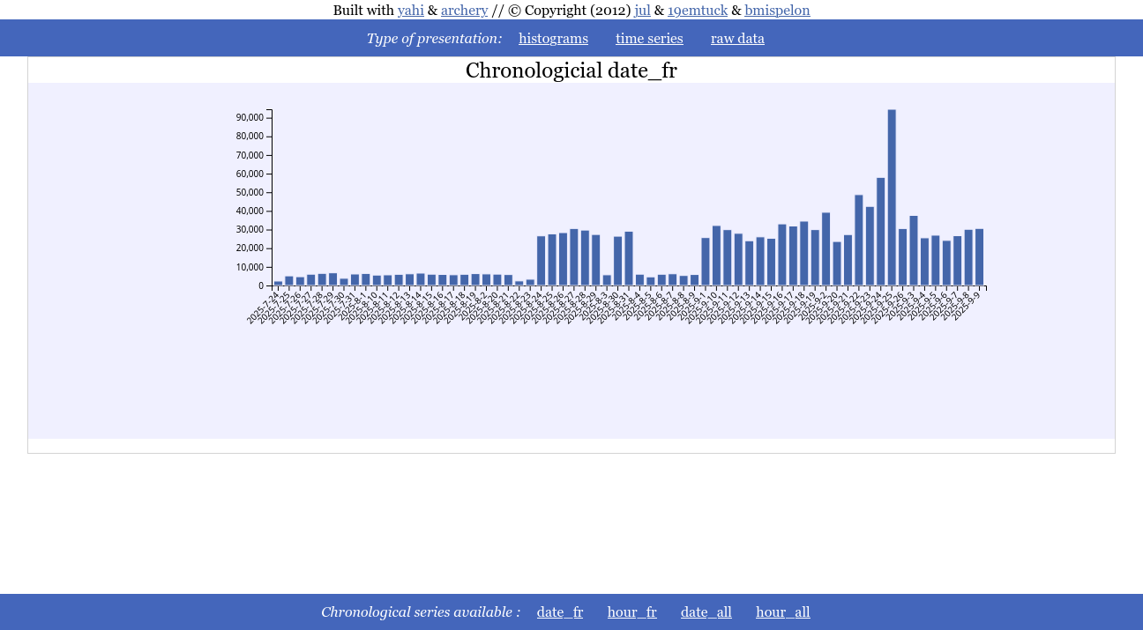Show the raw data presentation
This screenshot has height=630, width=1143.
coord(737,39)
